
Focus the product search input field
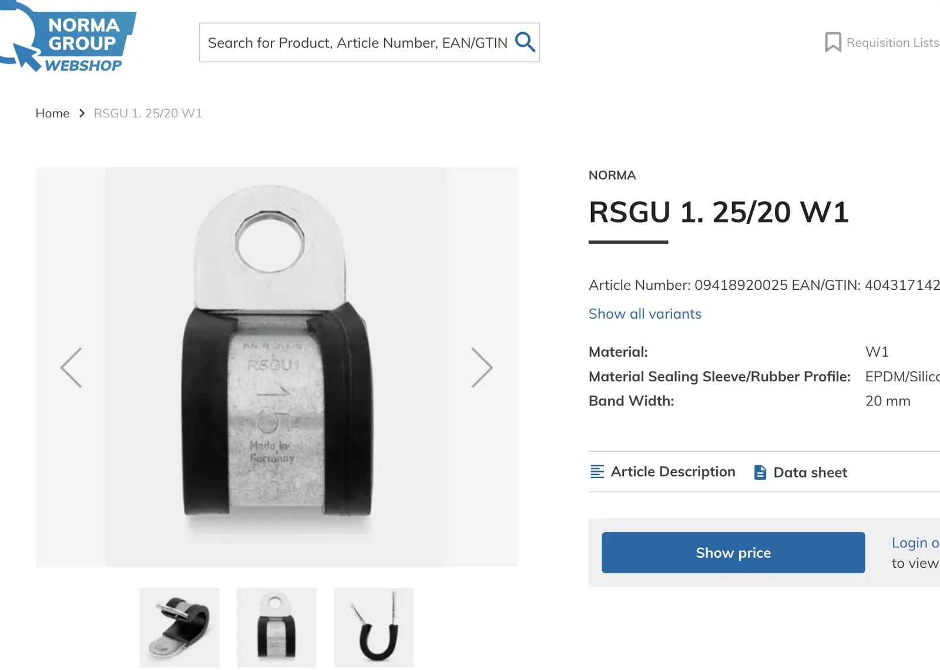point(357,43)
